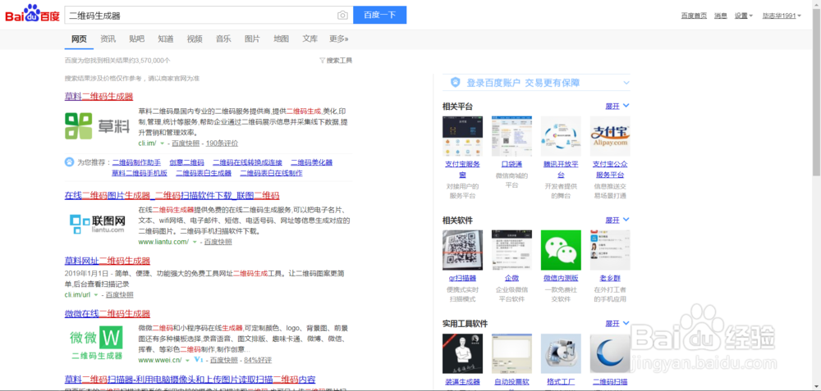Open the user account dropdown at top right
821x391 pixels.
pyautogui.click(x=782, y=16)
